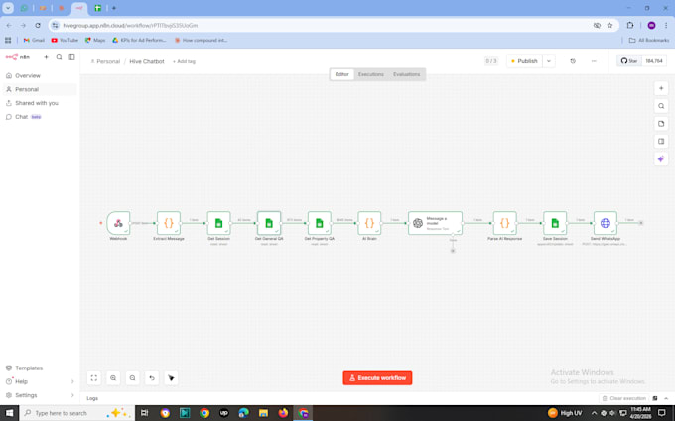Open the browser extensions icon
The image size is (675, 421).
coord(630,26)
